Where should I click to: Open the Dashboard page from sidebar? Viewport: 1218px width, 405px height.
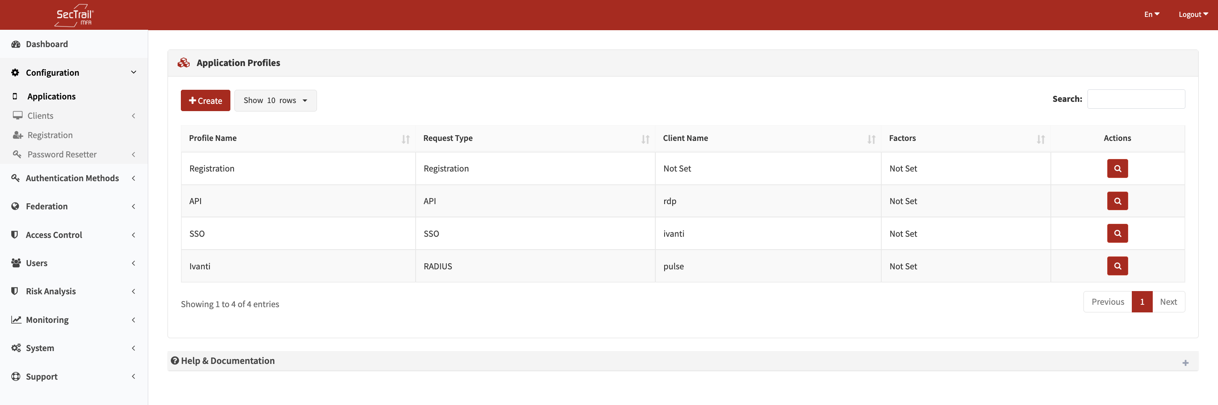[47, 44]
